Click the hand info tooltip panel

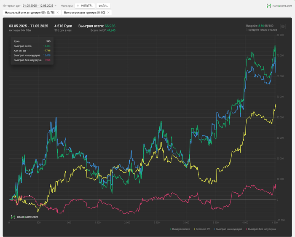point(32,51)
